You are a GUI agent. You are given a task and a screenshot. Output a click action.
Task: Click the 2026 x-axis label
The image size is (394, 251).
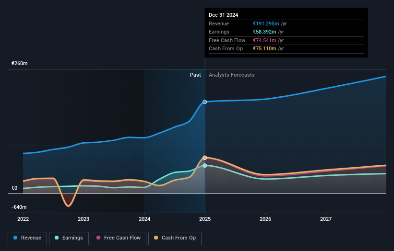265,219
